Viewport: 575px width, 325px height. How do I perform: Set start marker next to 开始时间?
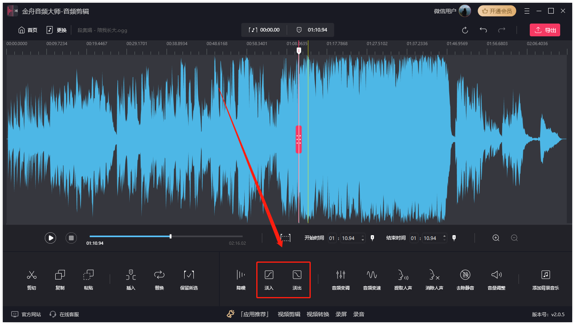click(x=372, y=238)
